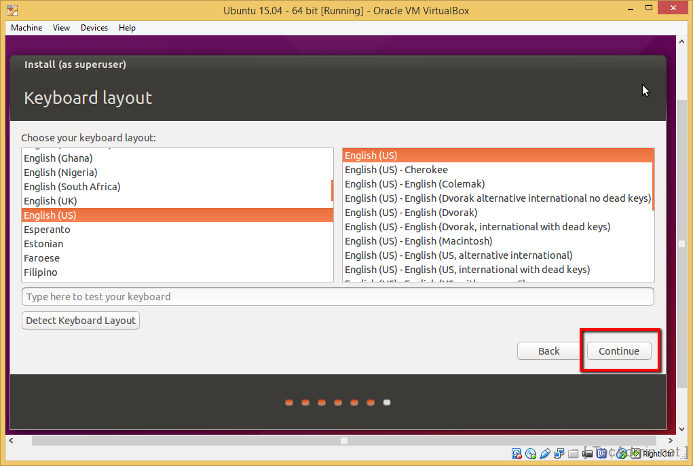Click the last installation progress dot
The height and width of the screenshot is (466, 693).
tap(387, 402)
